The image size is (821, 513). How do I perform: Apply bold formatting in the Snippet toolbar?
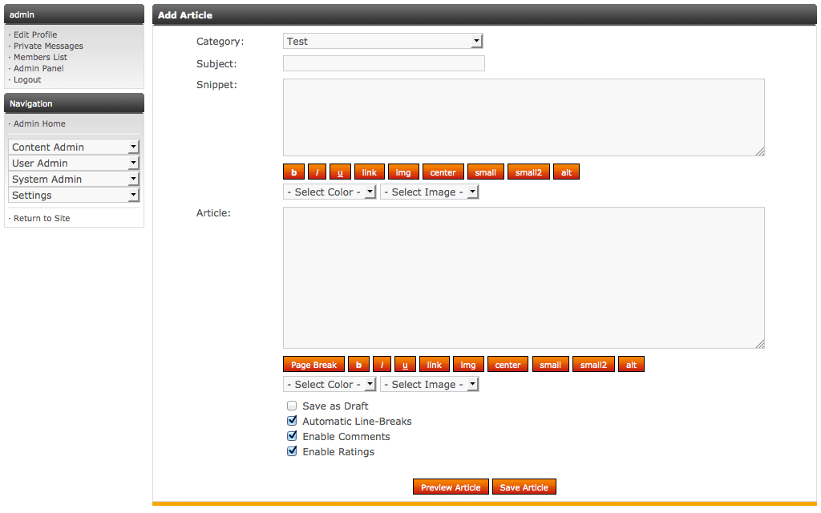293,172
